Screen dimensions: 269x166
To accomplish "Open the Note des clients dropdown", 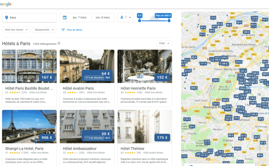I will (x=16, y=30).
